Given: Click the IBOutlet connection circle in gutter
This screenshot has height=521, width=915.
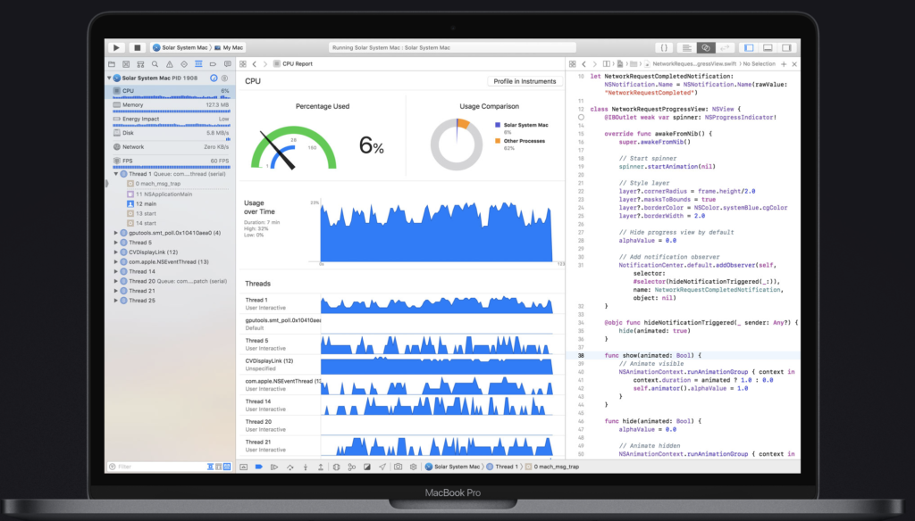Looking at the screenshot, I should pos(581,117).
